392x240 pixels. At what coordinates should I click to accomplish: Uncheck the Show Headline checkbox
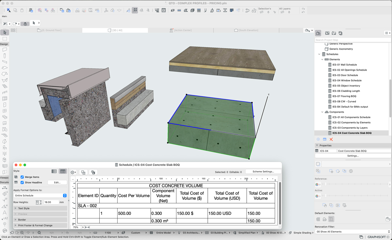[22, 182]
